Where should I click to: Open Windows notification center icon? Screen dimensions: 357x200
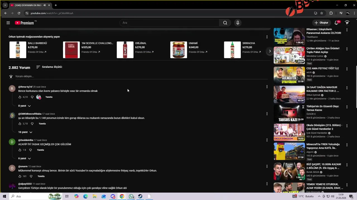pyautogui.click(x=351, y=196)
